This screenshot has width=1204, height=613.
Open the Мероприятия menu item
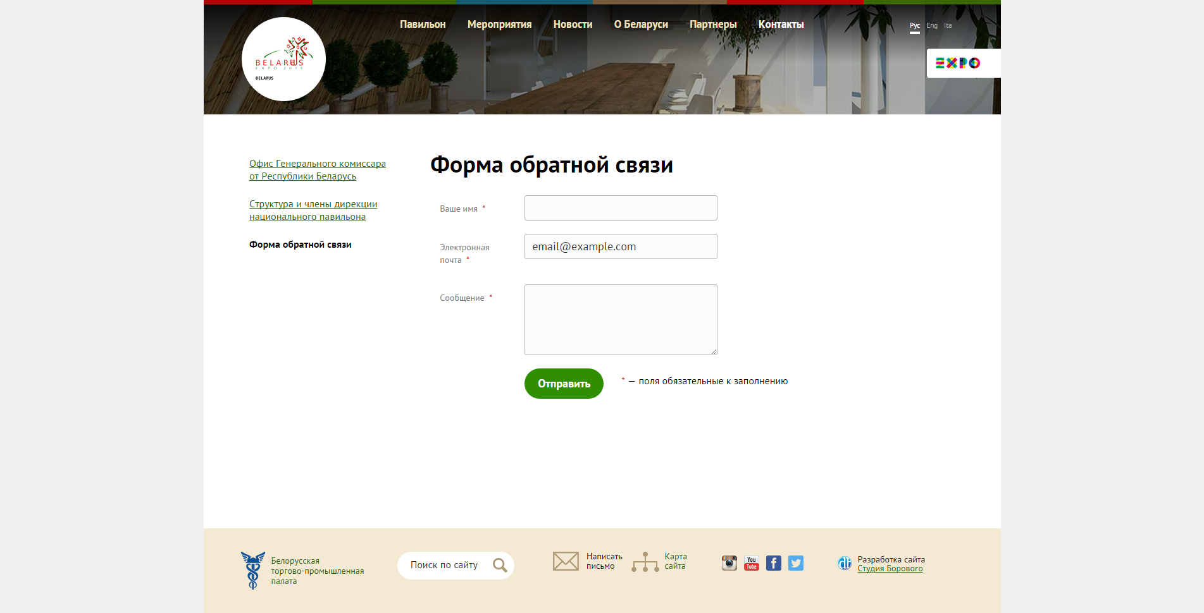(x=499, y=24)
